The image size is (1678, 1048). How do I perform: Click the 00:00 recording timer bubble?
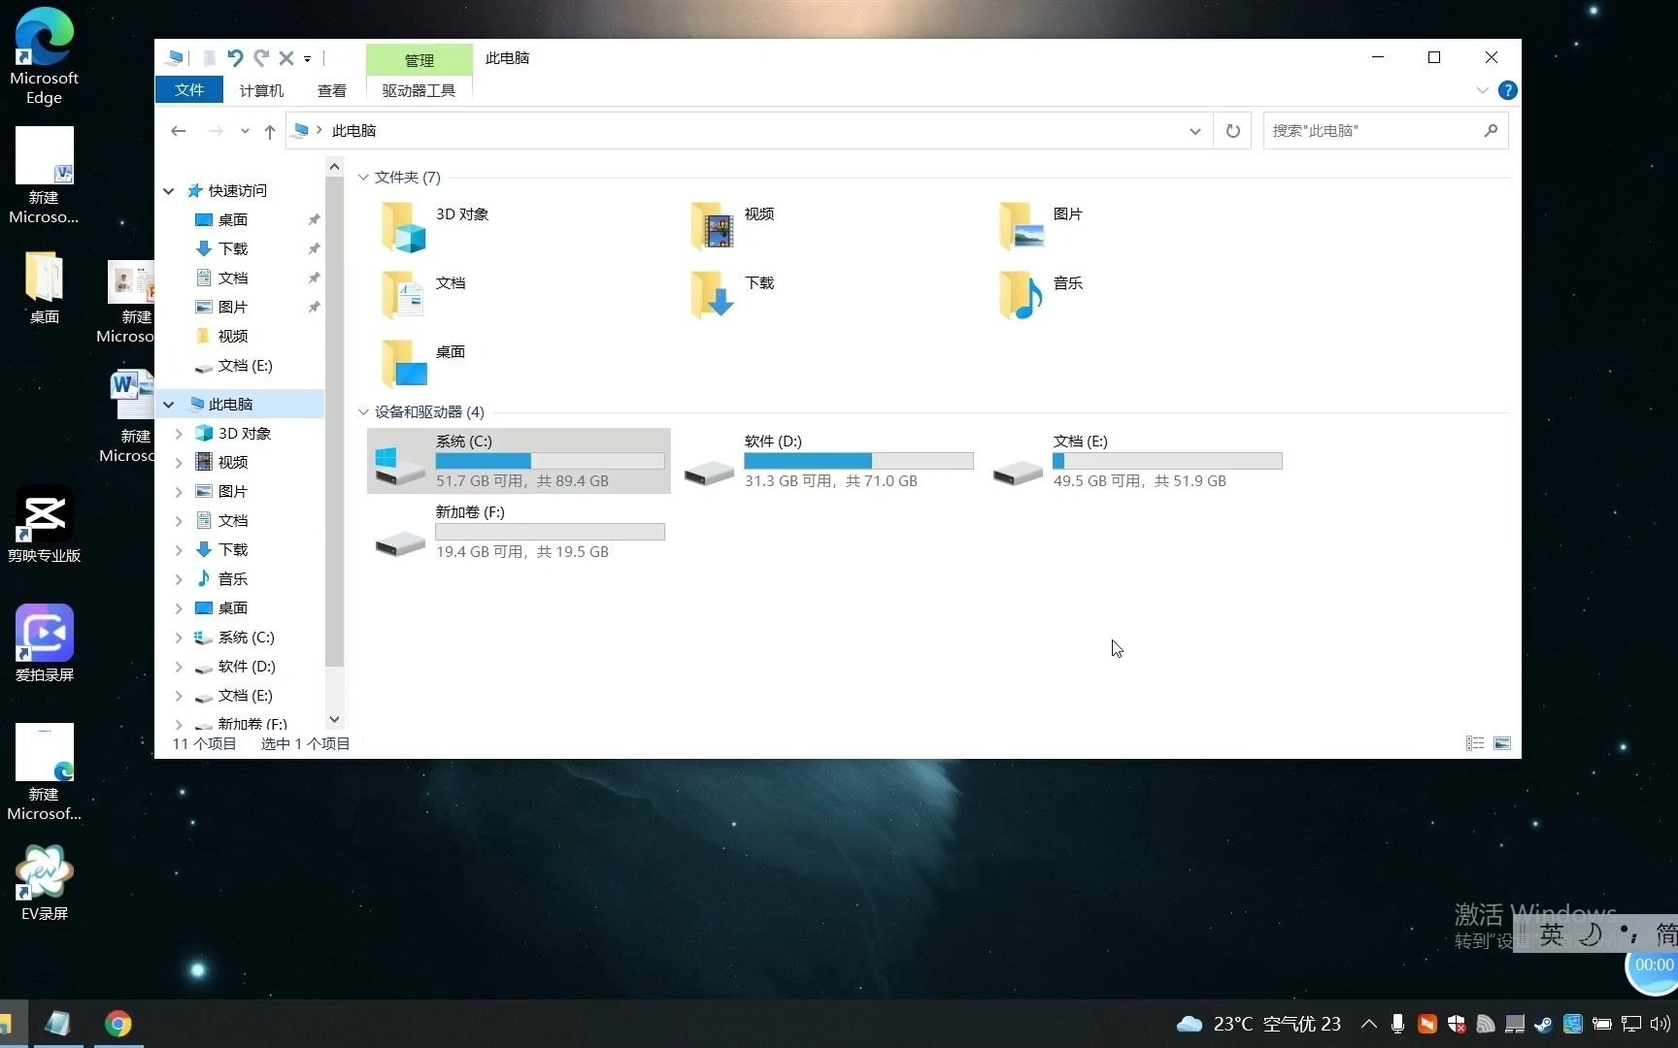(1653, 966)
